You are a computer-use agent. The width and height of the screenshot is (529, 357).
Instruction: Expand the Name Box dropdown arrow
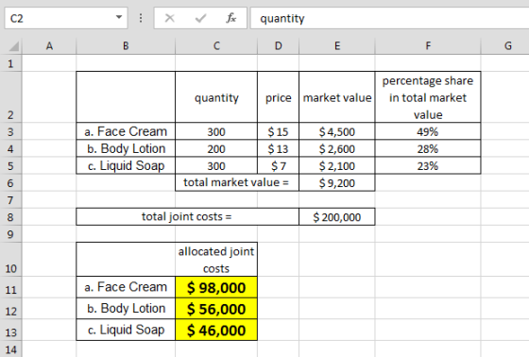(119, 17)
